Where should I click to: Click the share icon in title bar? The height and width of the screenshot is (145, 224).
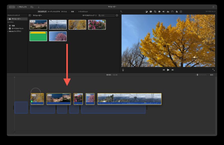tap(213, 7)
